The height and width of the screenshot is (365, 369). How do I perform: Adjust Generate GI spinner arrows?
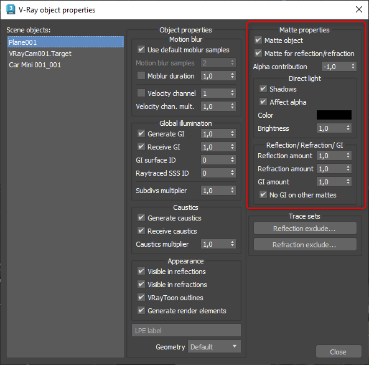tap(232, 134)
